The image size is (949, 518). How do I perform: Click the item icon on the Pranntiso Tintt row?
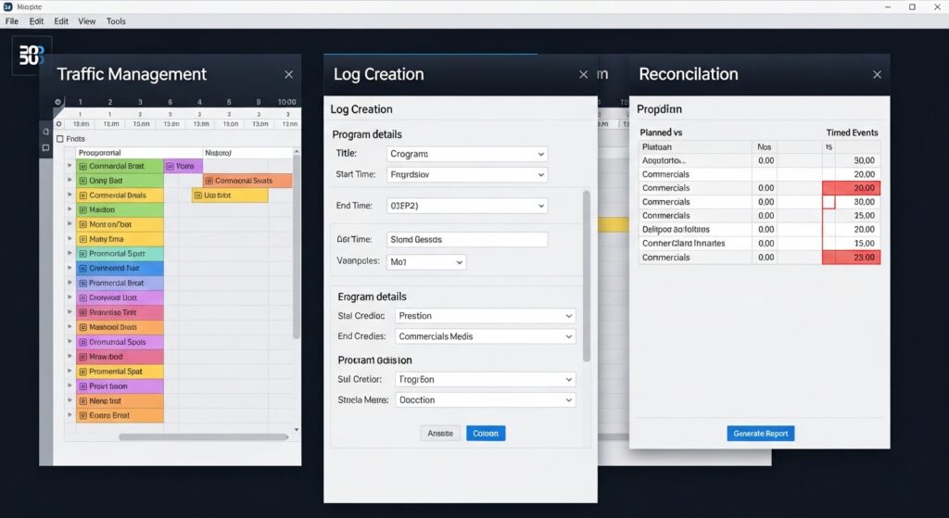coord(82,312)
